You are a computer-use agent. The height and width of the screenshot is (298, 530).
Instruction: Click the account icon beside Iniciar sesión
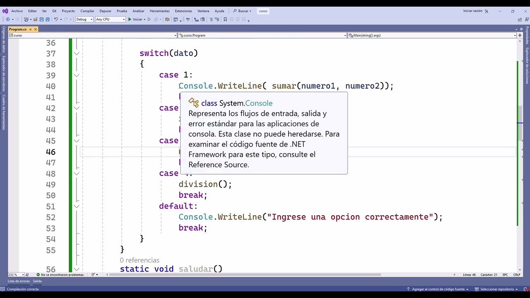pos(487,11)
